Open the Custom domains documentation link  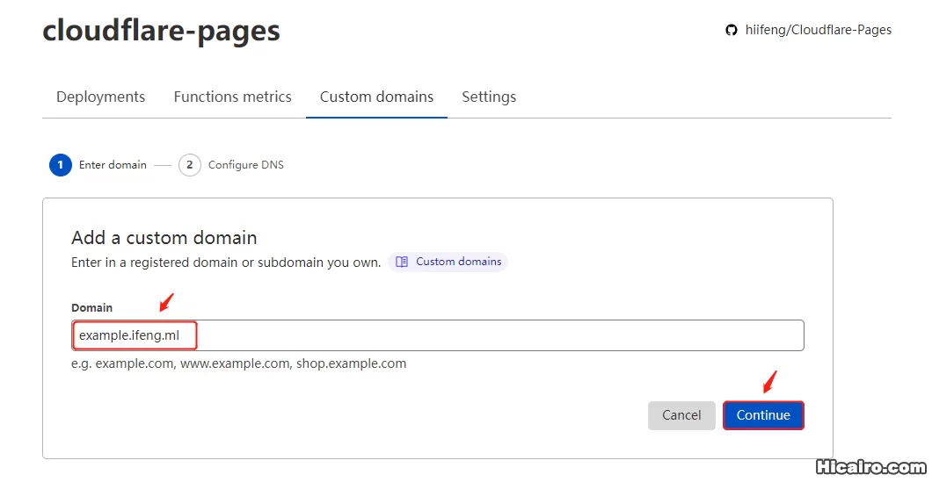click(x=458, y=262)
